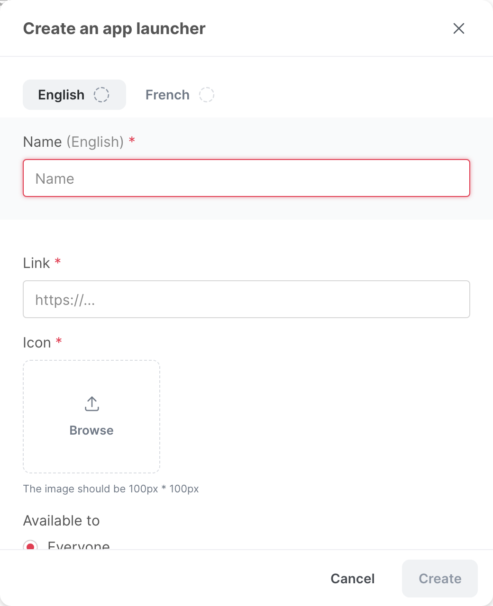The image size is (493, 606).
Task: Focus the Link URL field
Action: tap(246, 299)
